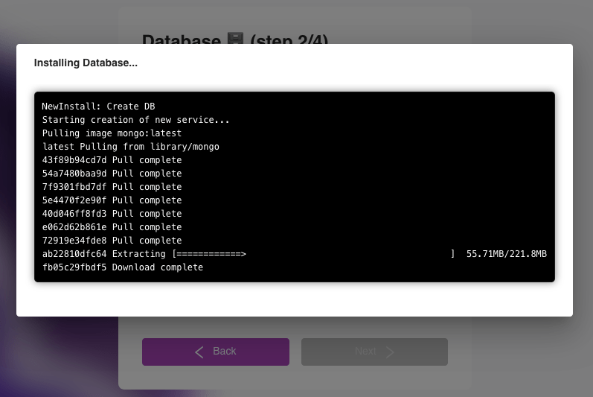Image resolution: width=593 pixels, height=397 pixels.
Task: Click the greyed-out Next button
Action: click(374, 352)
